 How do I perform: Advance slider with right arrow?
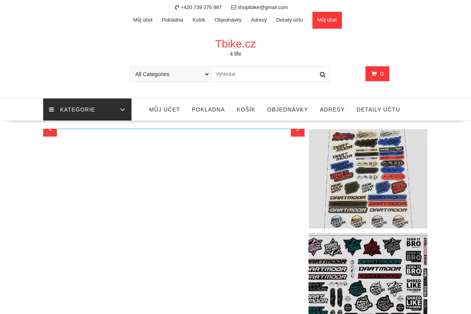click(298, 131)
